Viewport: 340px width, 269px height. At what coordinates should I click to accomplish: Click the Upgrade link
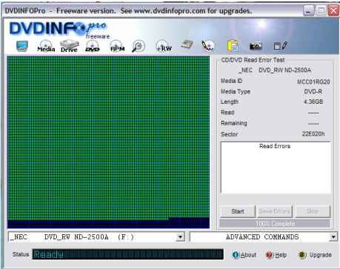tap(316, 255)
